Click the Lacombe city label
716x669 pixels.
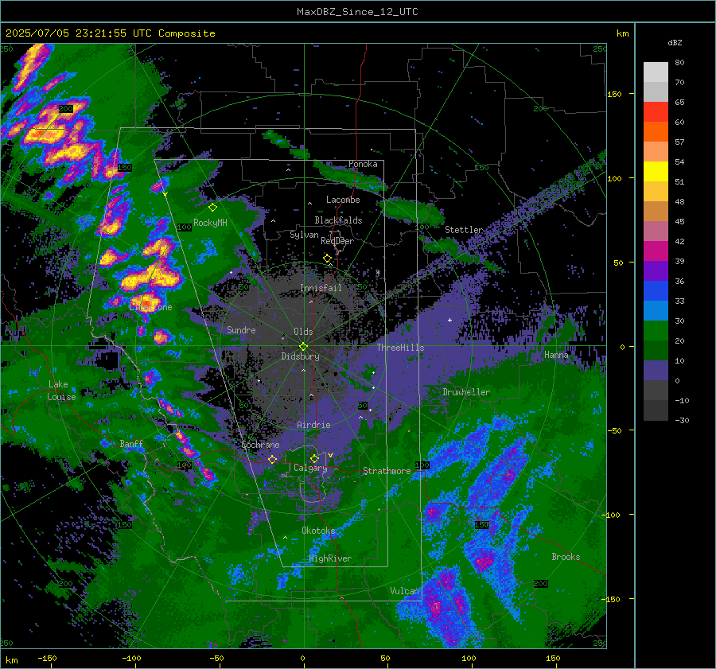click(x=343, y=200)
